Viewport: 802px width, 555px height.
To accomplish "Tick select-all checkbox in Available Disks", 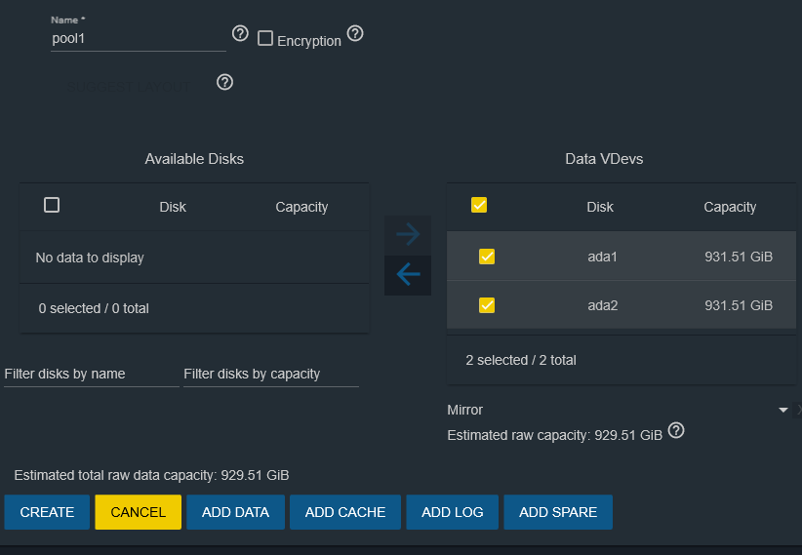I will tap(52, 205).
